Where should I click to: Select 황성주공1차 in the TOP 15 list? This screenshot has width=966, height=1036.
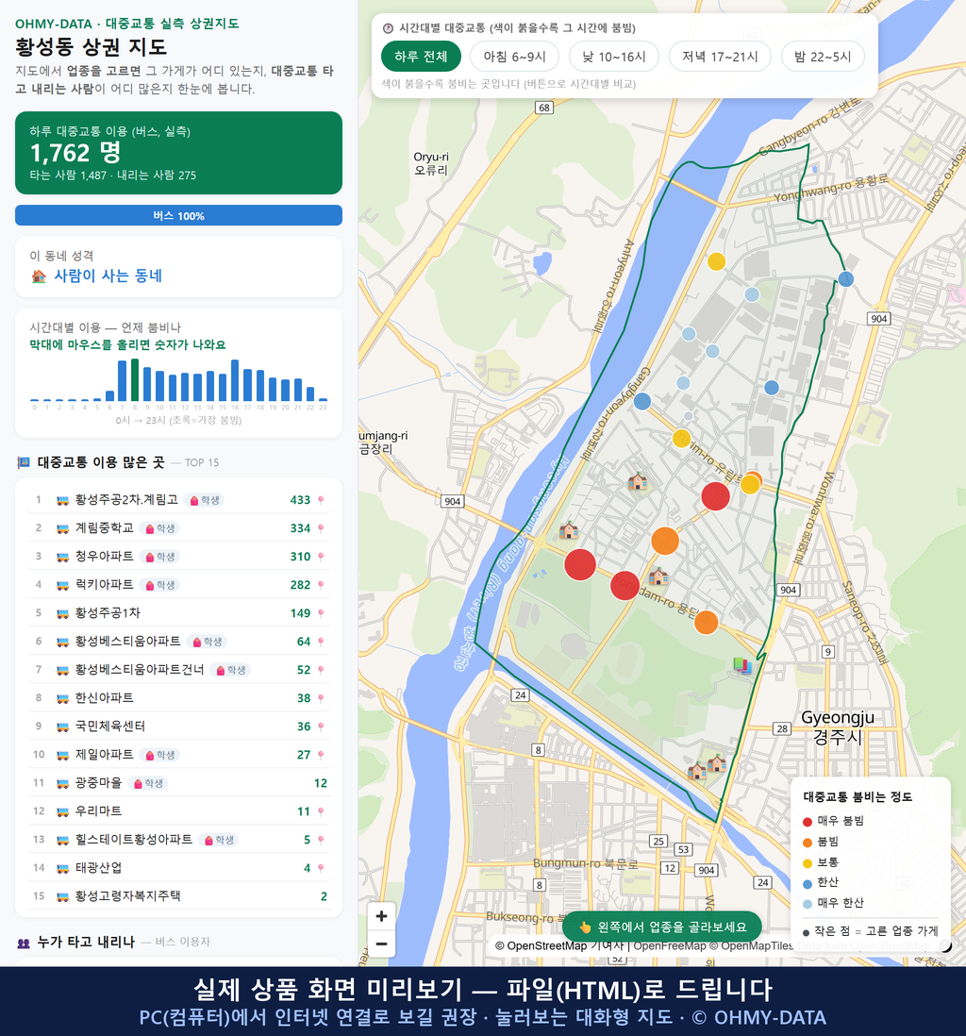178,614
